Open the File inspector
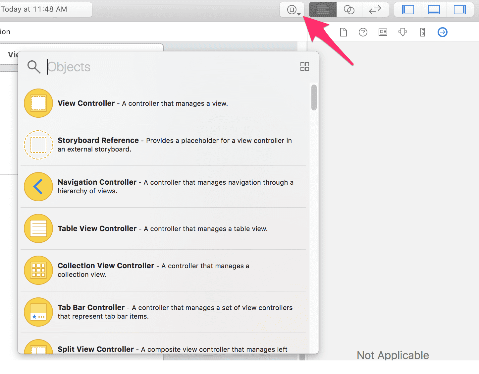The image size is (479, 374). click(x=344, y=32)
